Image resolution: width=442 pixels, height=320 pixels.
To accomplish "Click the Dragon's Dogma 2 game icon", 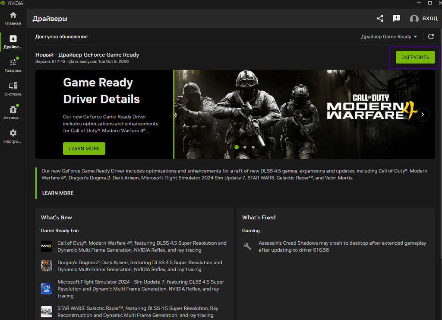I will pyautogui.click(x=46, y=266).
